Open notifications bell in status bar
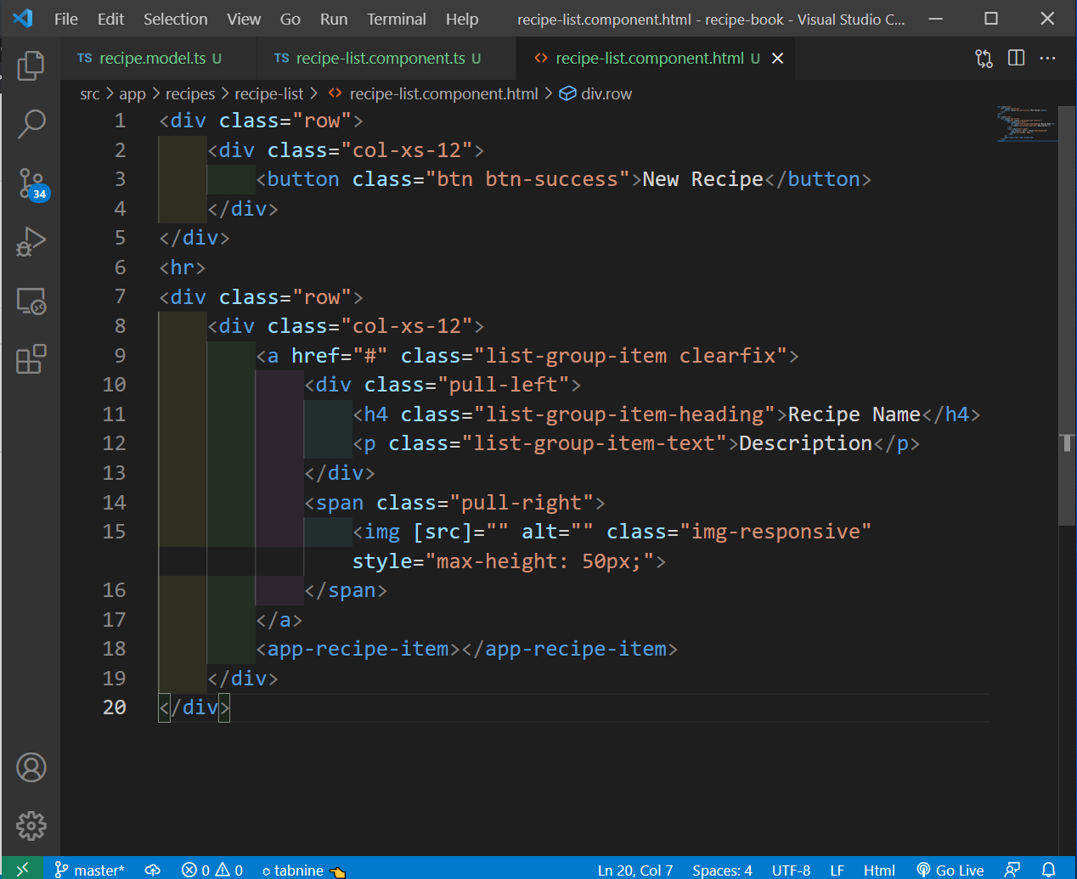The width and height of the screenshot is (1077, 879). [x=1049, y=870]
